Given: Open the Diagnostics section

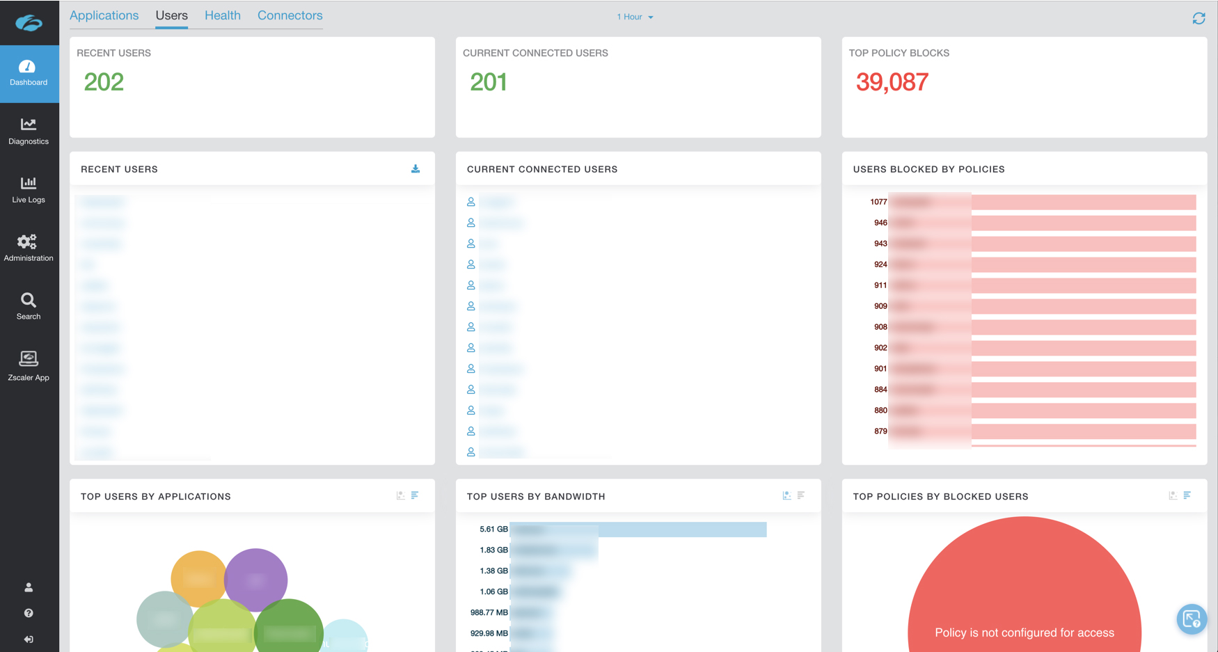Looking at the screenshot, I should pyautogui.click(x=29, y=132).
